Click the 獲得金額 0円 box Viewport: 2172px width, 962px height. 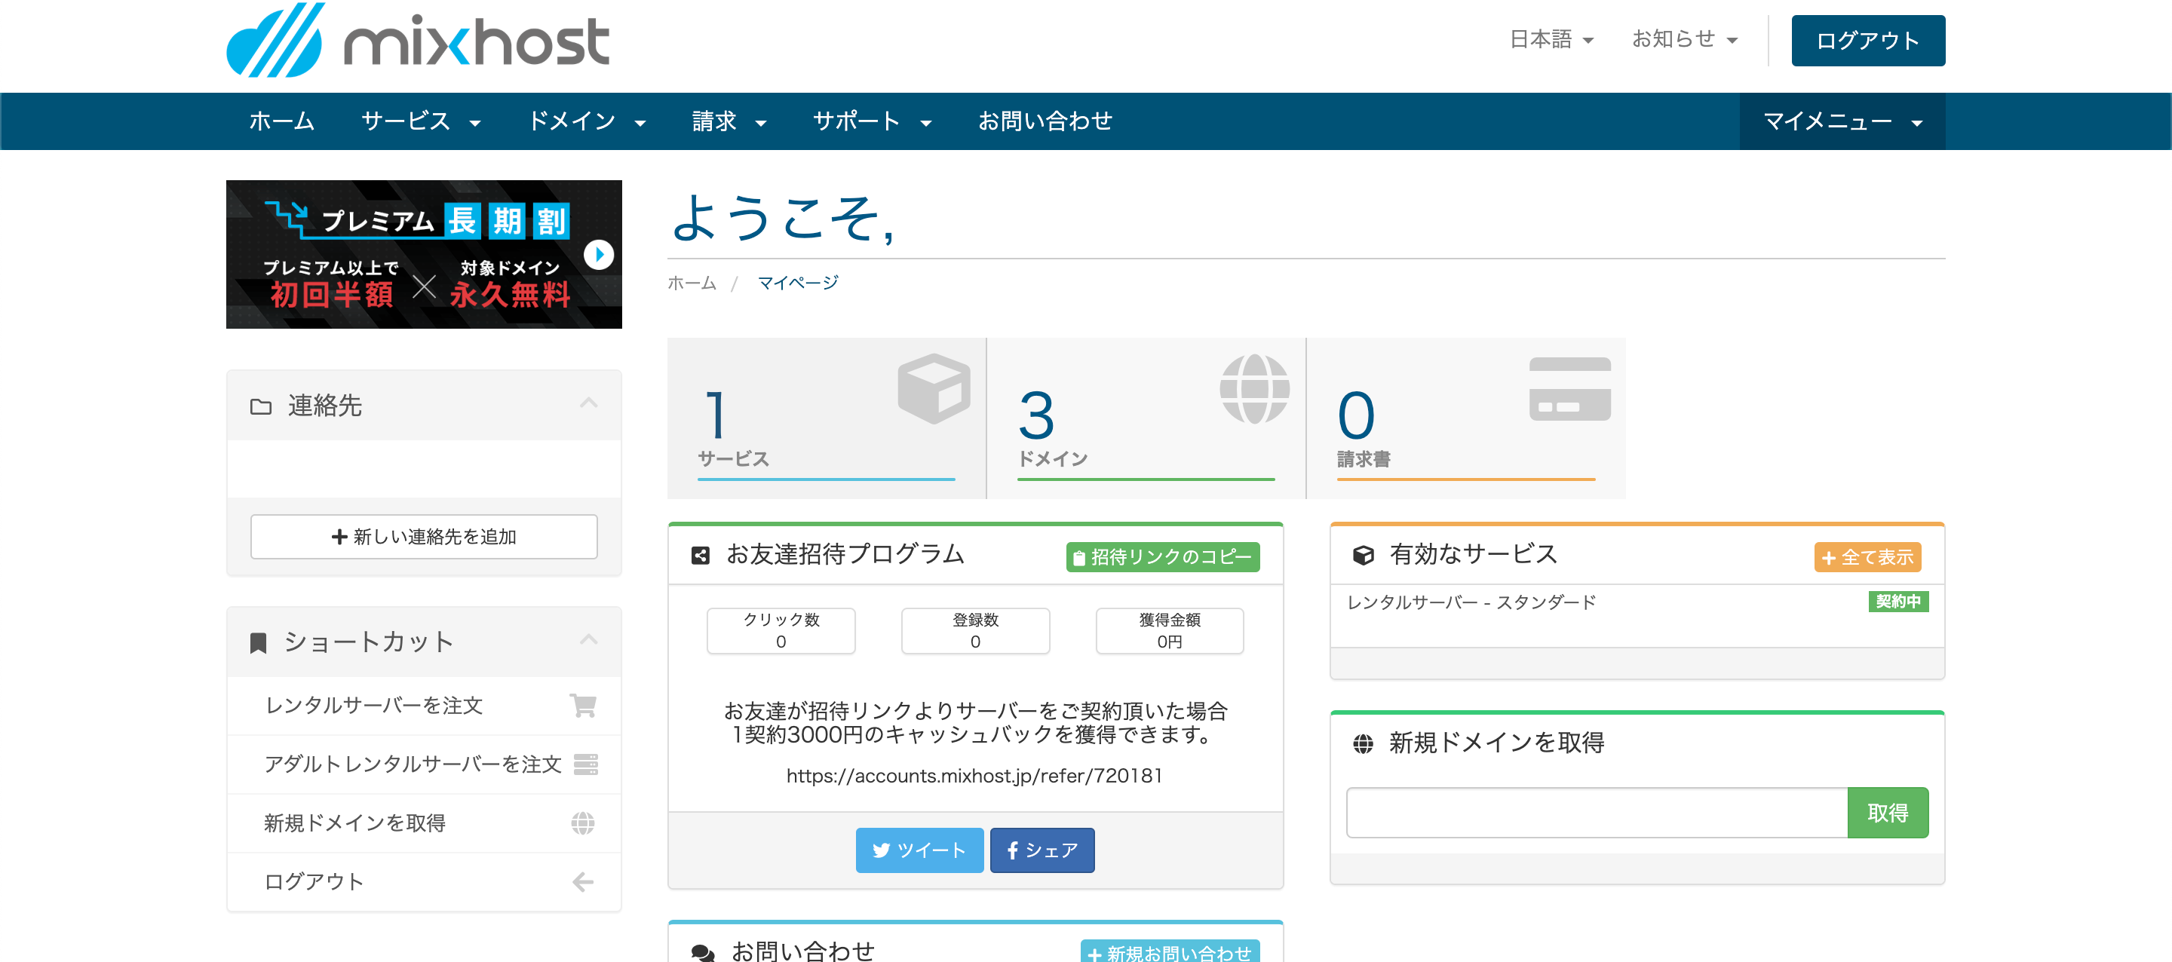[1170, 631]
